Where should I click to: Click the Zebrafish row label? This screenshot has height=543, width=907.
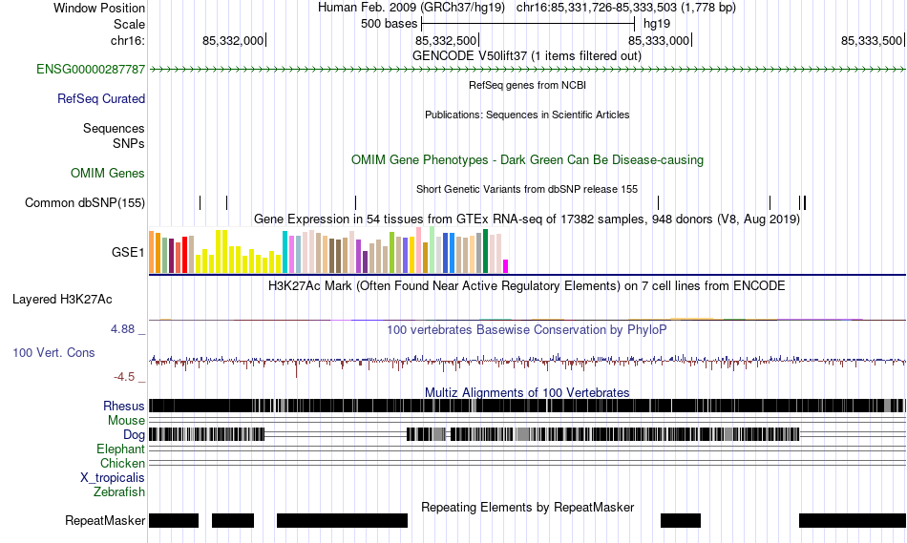coord(119,492)
